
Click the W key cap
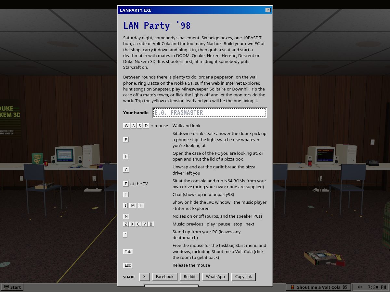pyautogui.click(x=126, y=126)
